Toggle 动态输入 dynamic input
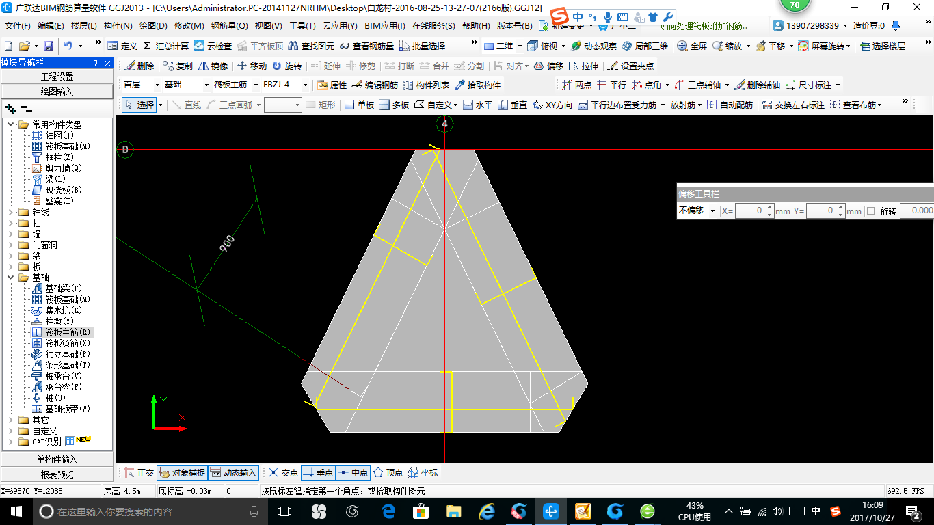This screenshot has height=525, width=934. click(232, 472)
